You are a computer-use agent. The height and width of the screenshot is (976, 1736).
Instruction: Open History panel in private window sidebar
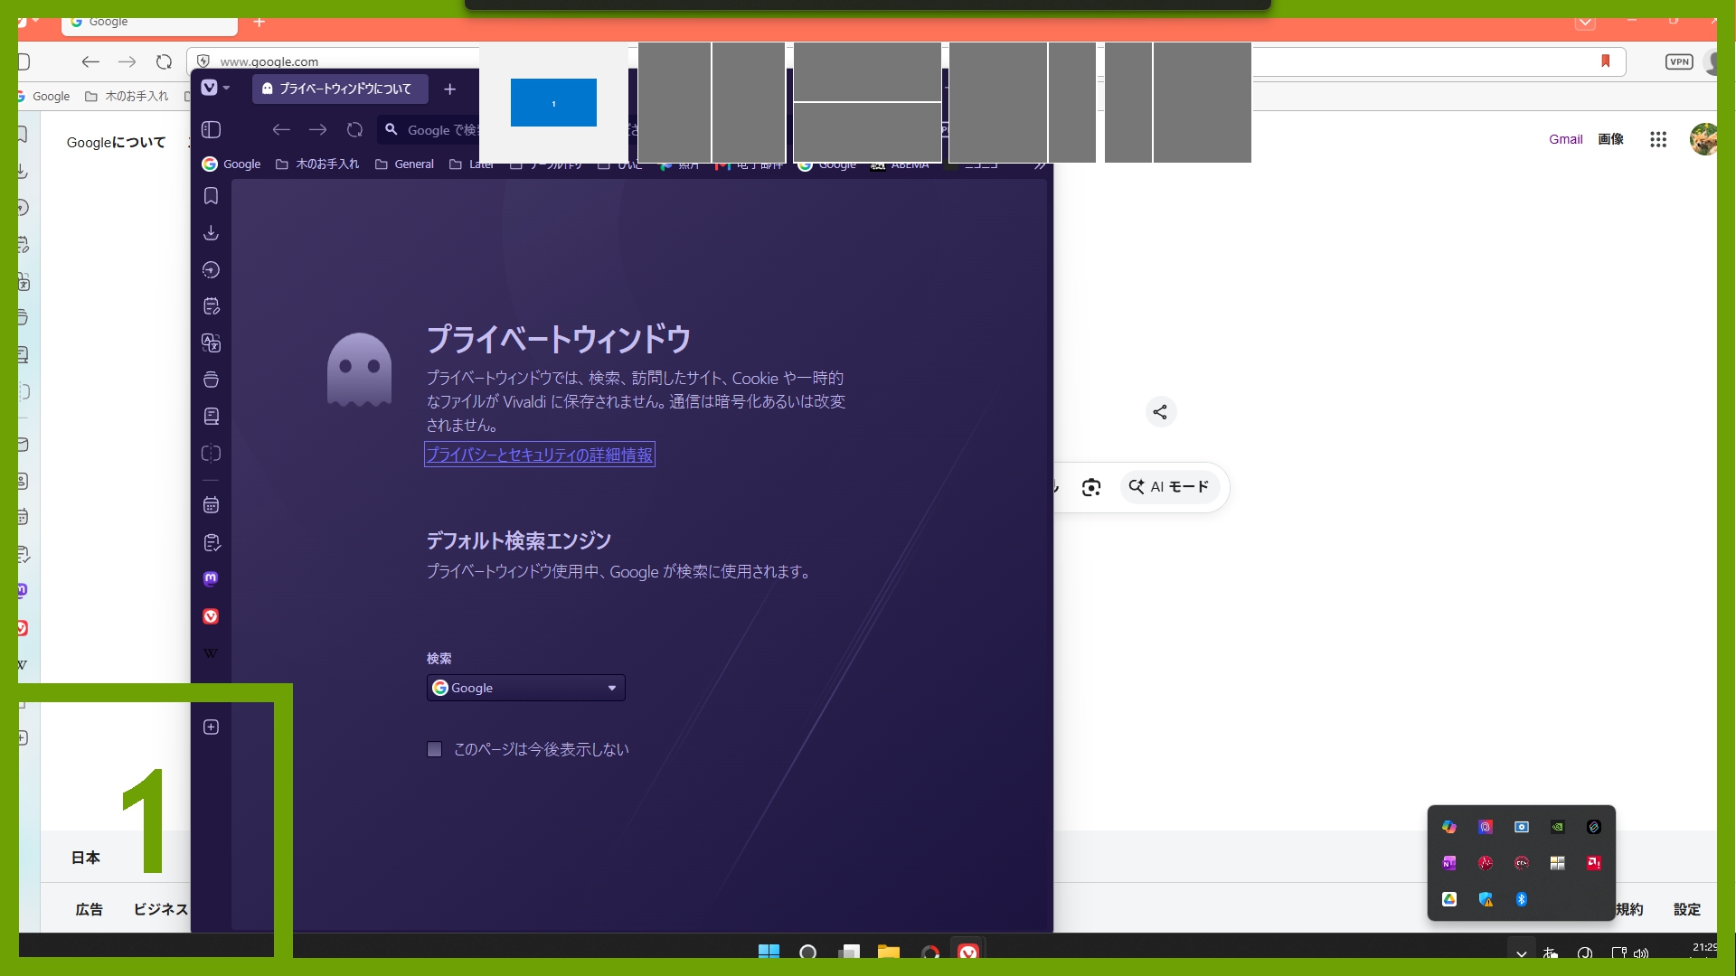point(211,270)
